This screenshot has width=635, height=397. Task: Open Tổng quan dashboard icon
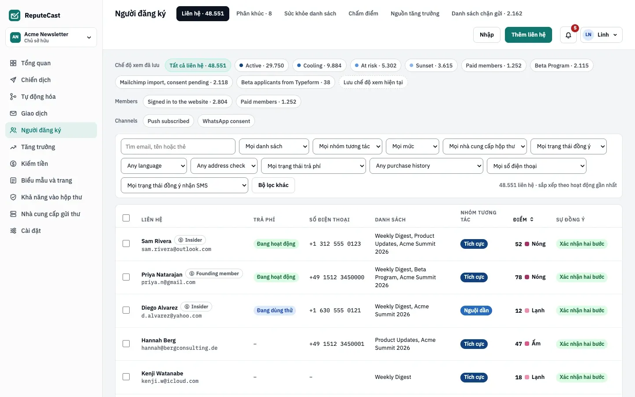[x=13, y=63]
